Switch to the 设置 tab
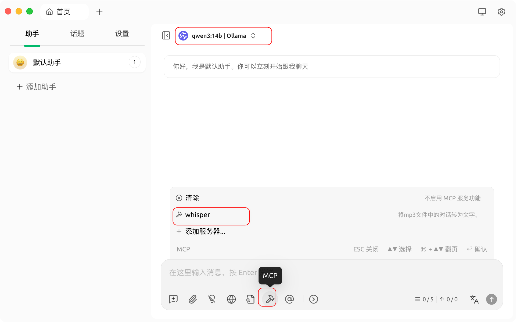Screen dimensions: 516x322 [x=122, y=34]
